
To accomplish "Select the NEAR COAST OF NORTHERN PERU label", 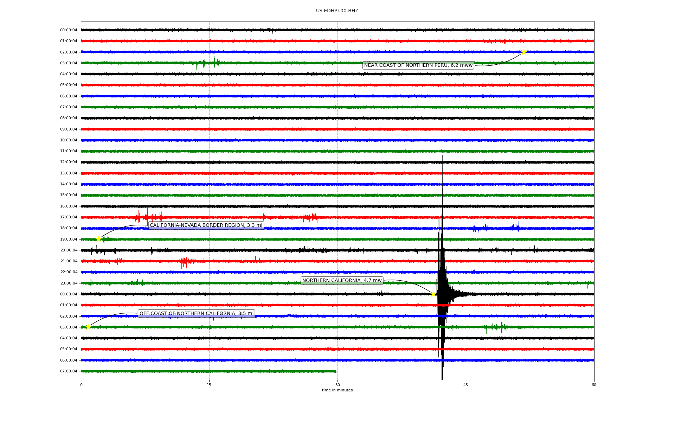I will point(418,65).
